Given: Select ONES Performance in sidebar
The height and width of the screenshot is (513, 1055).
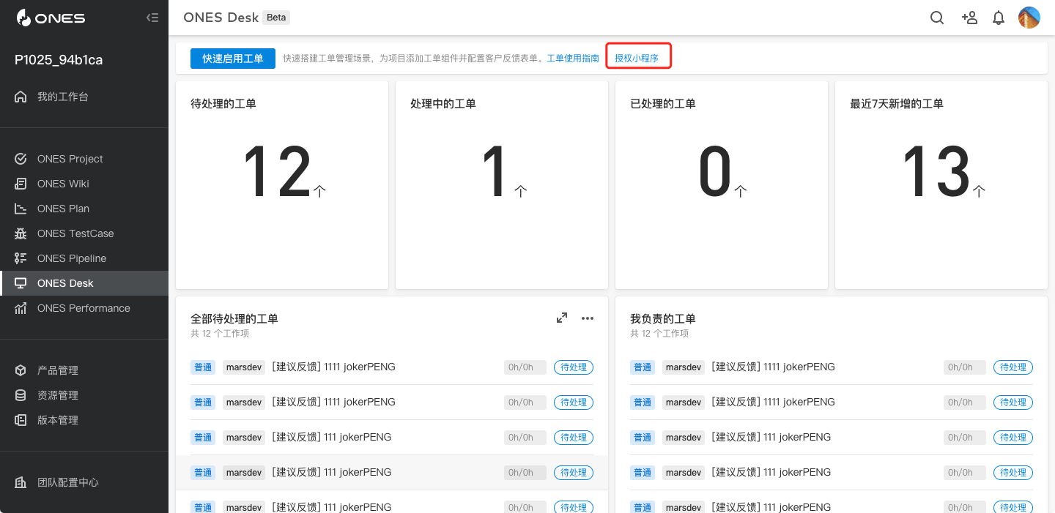Looking at the screenshot, I should [84, 308].
